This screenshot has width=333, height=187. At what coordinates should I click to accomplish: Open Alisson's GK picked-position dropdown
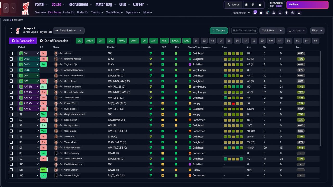[28, 53]
